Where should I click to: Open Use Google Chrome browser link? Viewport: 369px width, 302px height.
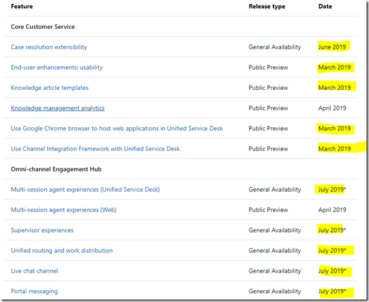click(117, 129)
